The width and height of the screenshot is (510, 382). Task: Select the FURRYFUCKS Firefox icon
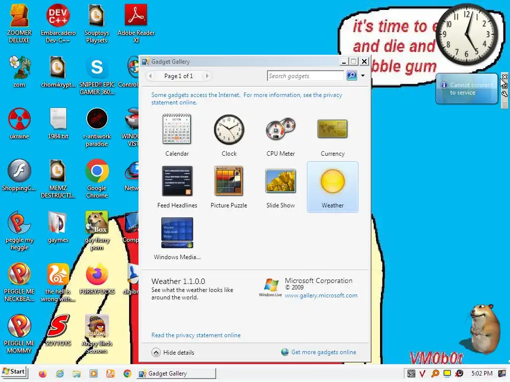pos(97,279)
